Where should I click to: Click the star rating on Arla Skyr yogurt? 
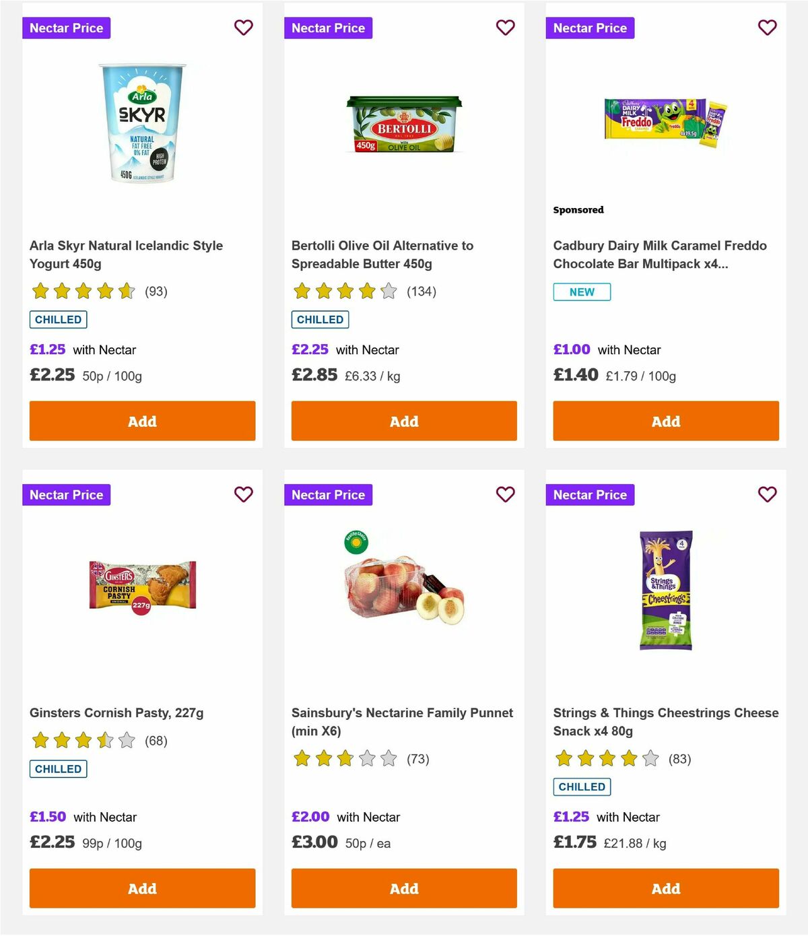(x=81, y=292)
